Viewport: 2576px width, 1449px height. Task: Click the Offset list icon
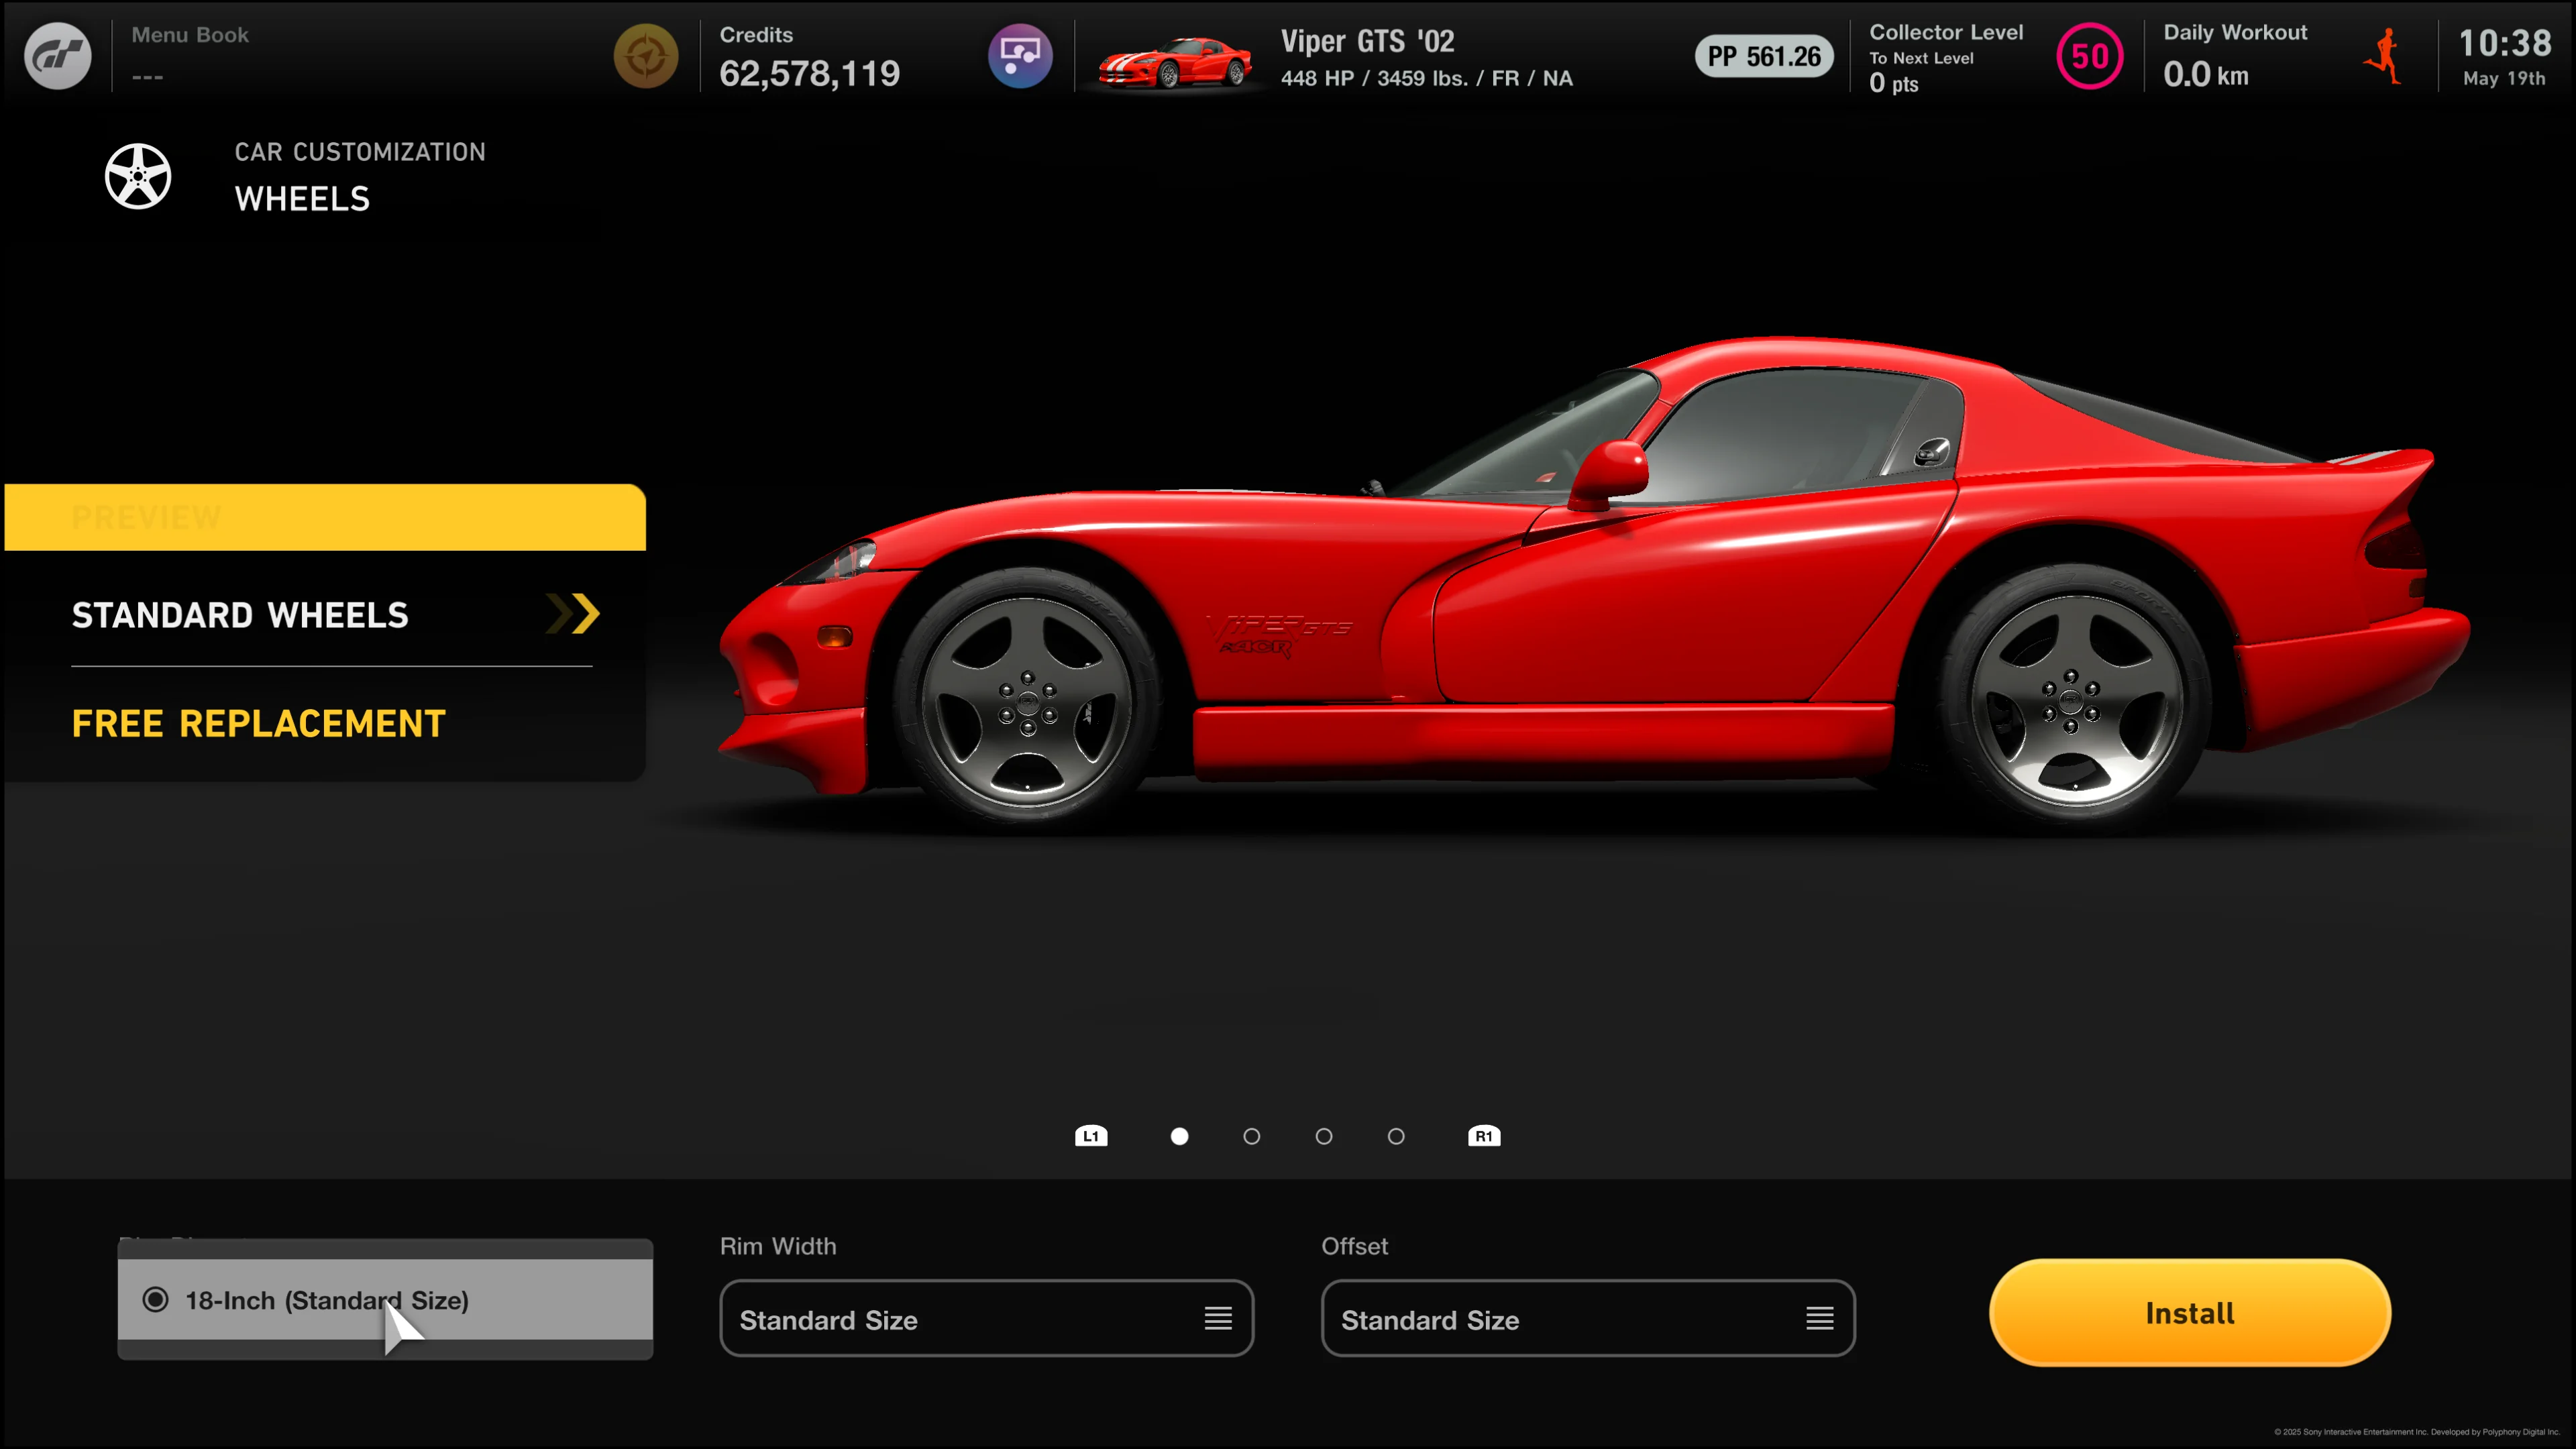[x=1820, y=1319]
